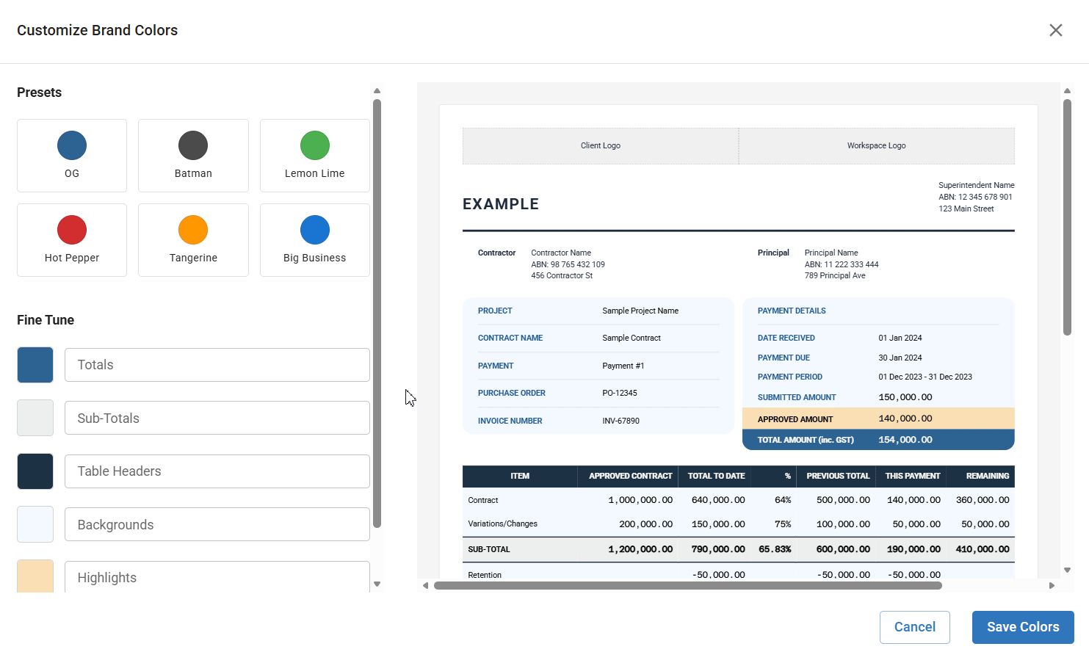Click the Highlights color swatch
Viewport: 1089px width, 663px height.
point(35,576)
